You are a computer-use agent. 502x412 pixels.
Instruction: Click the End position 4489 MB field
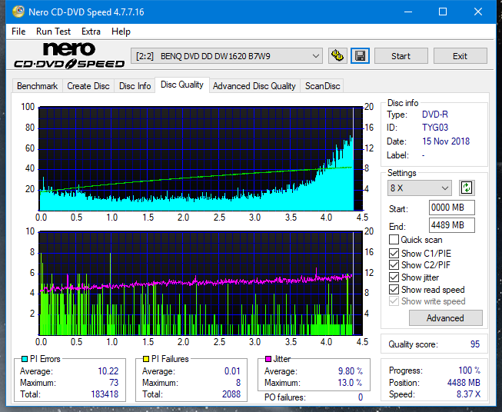[x=451, y=225]
